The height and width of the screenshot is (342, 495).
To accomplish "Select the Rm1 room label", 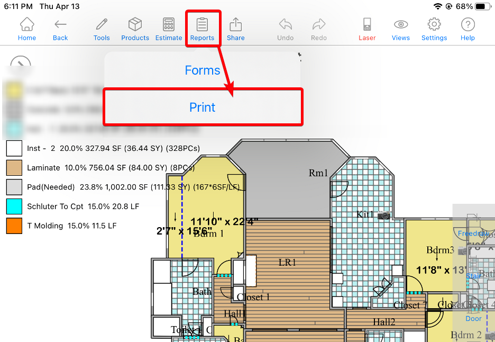I will pyautogui.click(x=318, y=173).
